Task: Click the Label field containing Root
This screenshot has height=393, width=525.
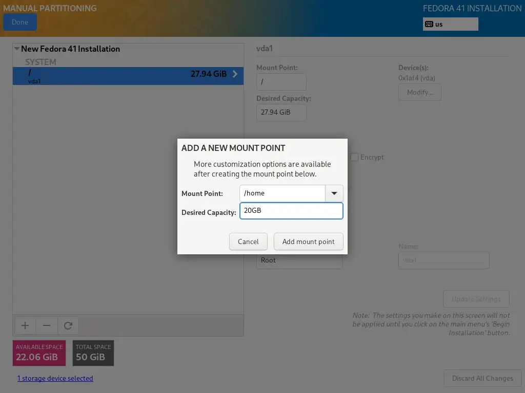Action: point(299,260)
